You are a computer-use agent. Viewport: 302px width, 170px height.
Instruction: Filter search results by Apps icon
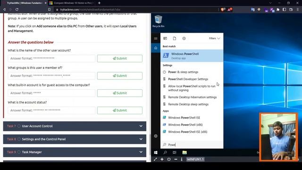[x=165, y=38]
